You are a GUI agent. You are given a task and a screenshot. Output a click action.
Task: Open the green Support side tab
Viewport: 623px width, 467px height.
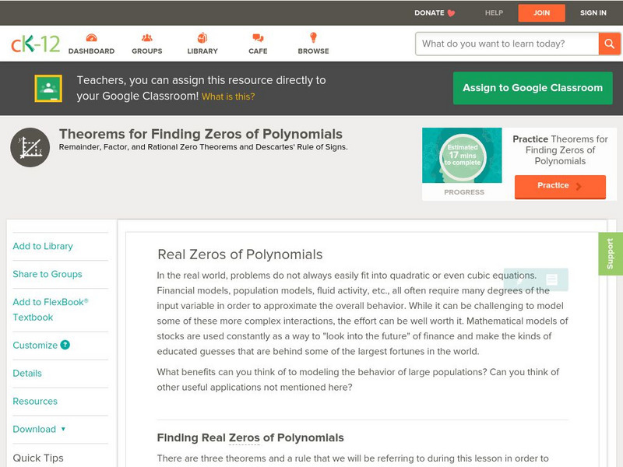[611, 254]
